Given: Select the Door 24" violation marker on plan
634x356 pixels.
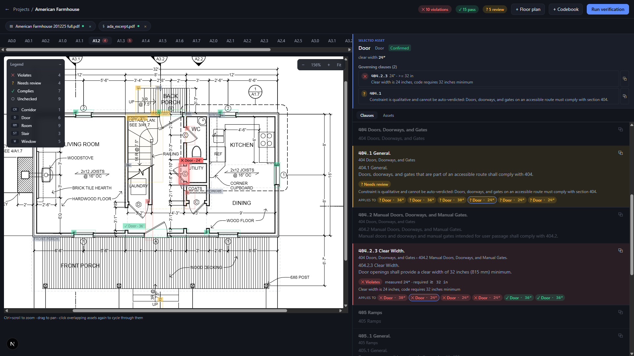Looking at the screenshot, I should tap(191, 160).
